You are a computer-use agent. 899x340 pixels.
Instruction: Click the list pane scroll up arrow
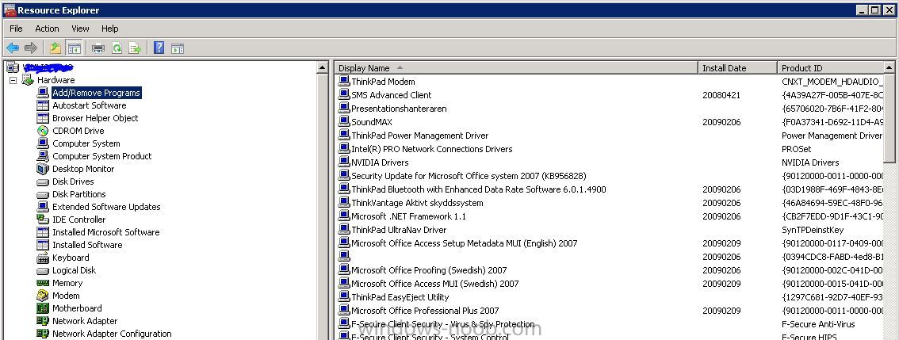[x=889, y=67]
